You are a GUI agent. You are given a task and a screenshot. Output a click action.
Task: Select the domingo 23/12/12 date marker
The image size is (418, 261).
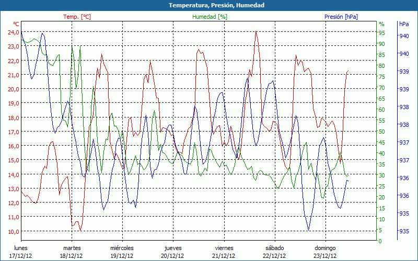pos(326,252)
